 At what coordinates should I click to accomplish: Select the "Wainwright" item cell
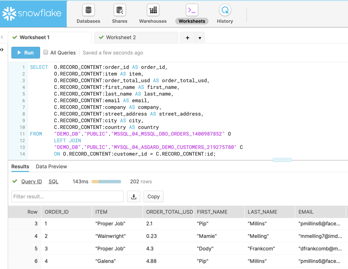click(117, 236)
